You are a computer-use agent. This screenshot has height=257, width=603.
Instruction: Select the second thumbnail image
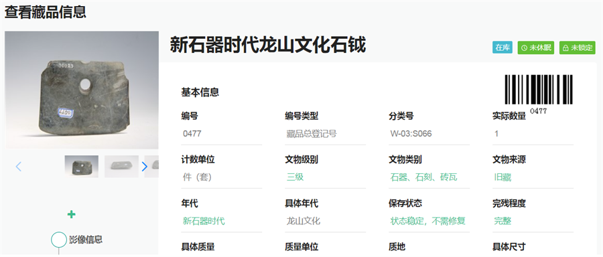[x=121, y=167]
